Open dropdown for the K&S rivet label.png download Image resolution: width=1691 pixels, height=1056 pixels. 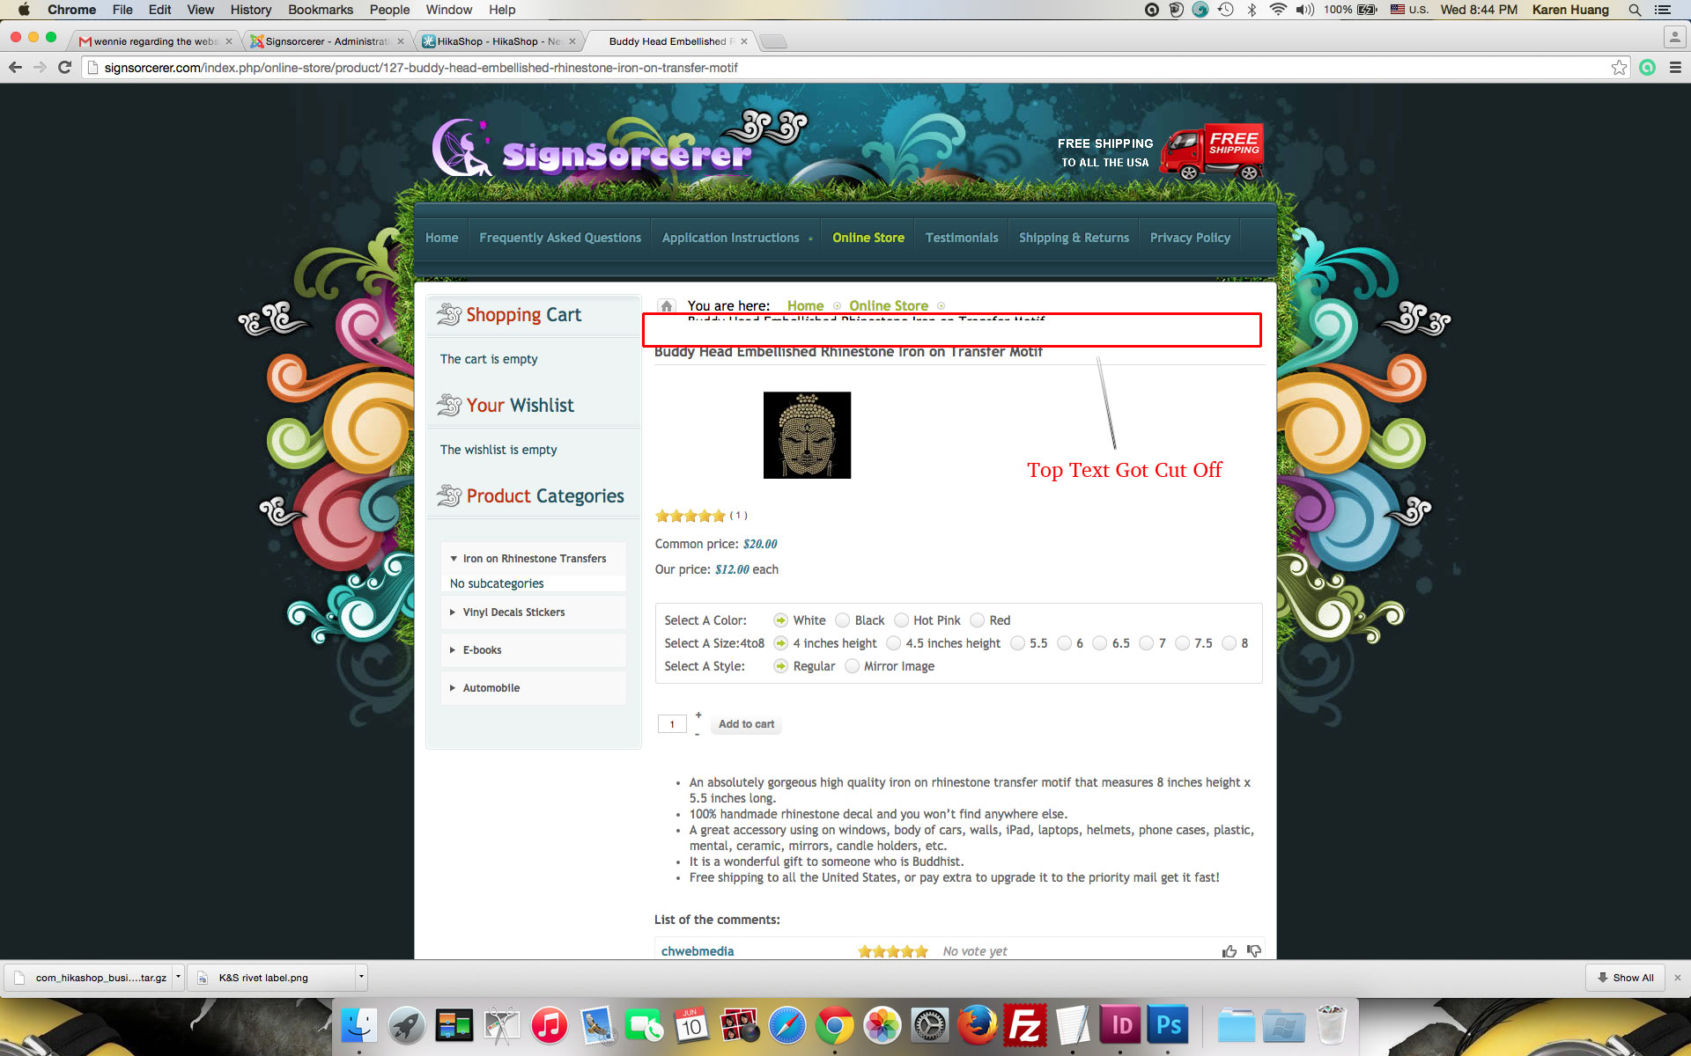360,978
